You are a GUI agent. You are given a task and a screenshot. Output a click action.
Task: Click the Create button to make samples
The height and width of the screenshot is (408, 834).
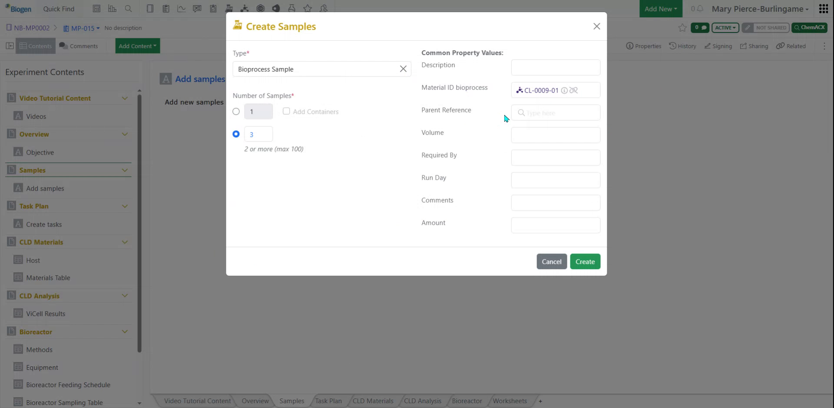(585, 261)
